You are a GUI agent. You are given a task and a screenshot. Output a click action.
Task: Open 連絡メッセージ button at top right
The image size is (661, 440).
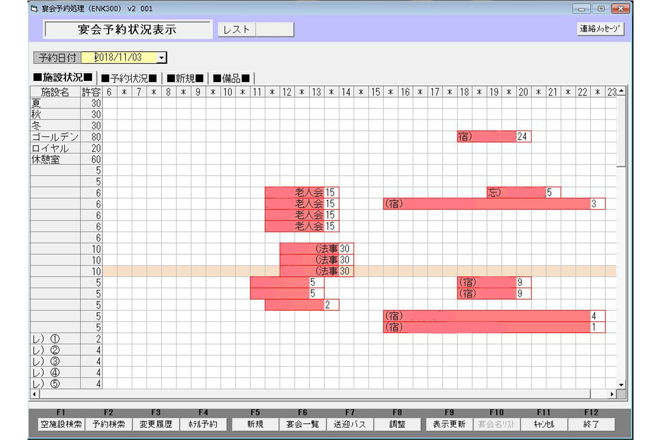600,29
